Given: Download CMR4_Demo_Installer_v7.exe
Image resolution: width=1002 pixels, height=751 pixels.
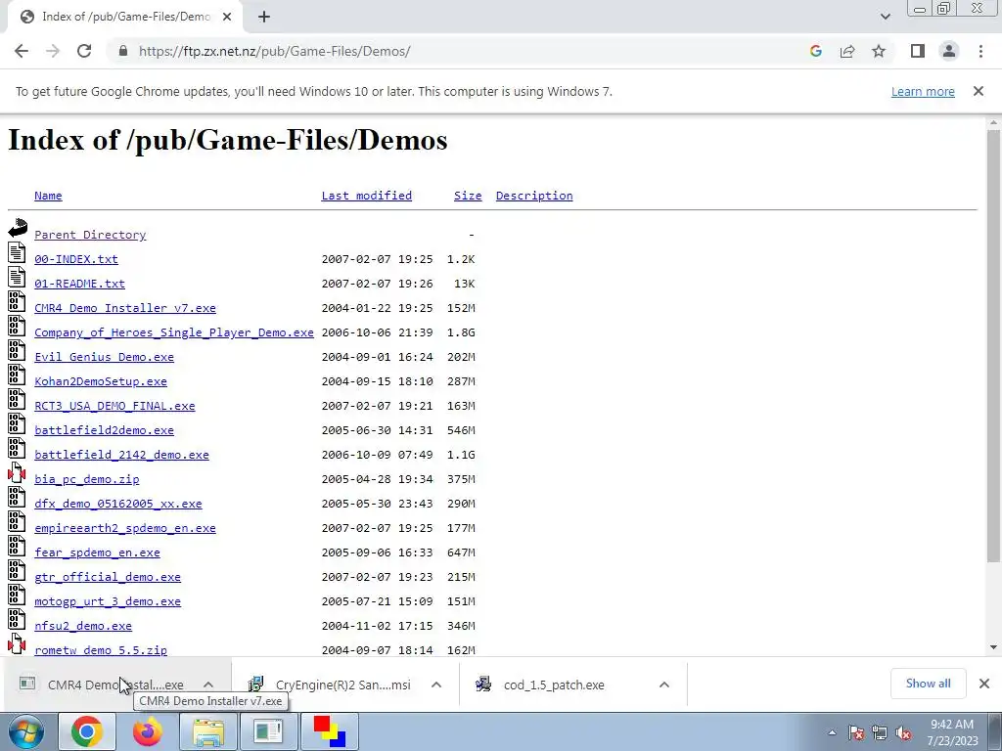Looking at the screenshot, I should point(125,308).
